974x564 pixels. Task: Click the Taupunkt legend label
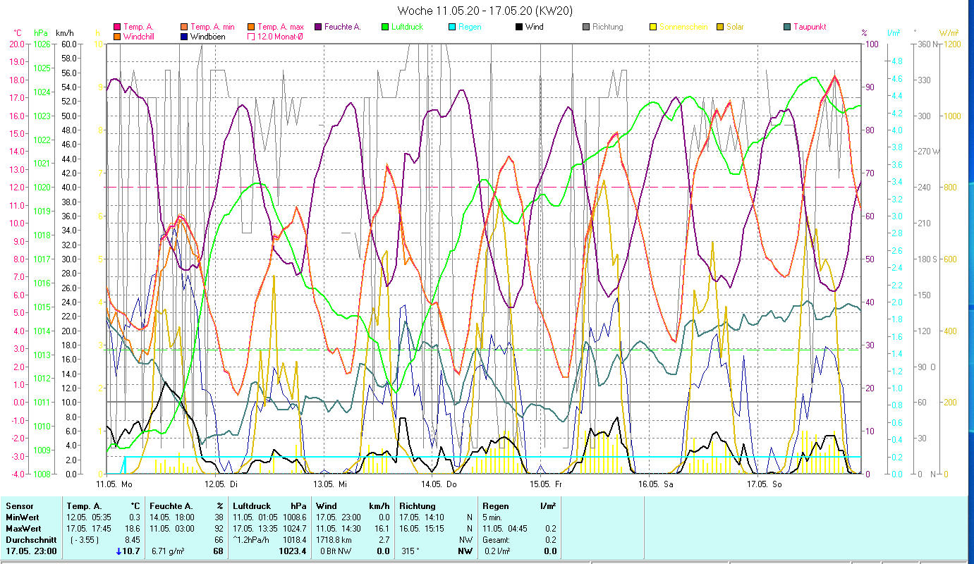tap(809, 27)
